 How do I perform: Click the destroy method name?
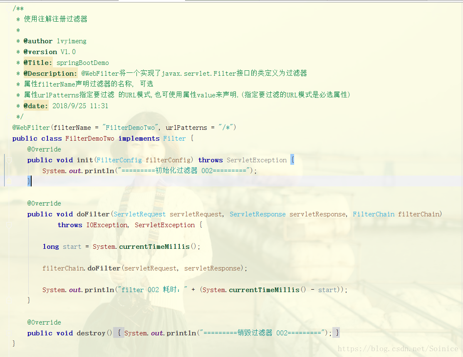(91, 333)
